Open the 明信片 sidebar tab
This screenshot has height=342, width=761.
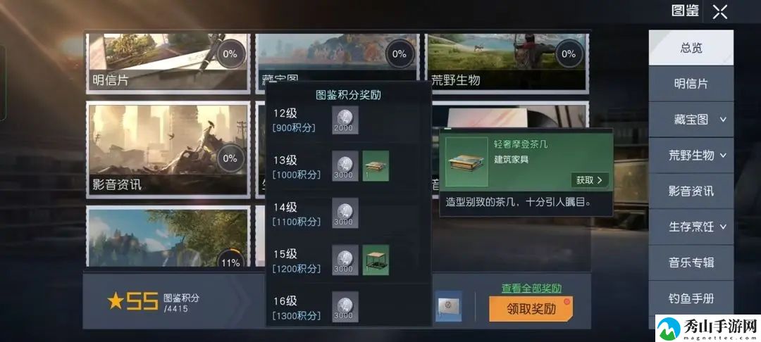(x=691, y=84)
